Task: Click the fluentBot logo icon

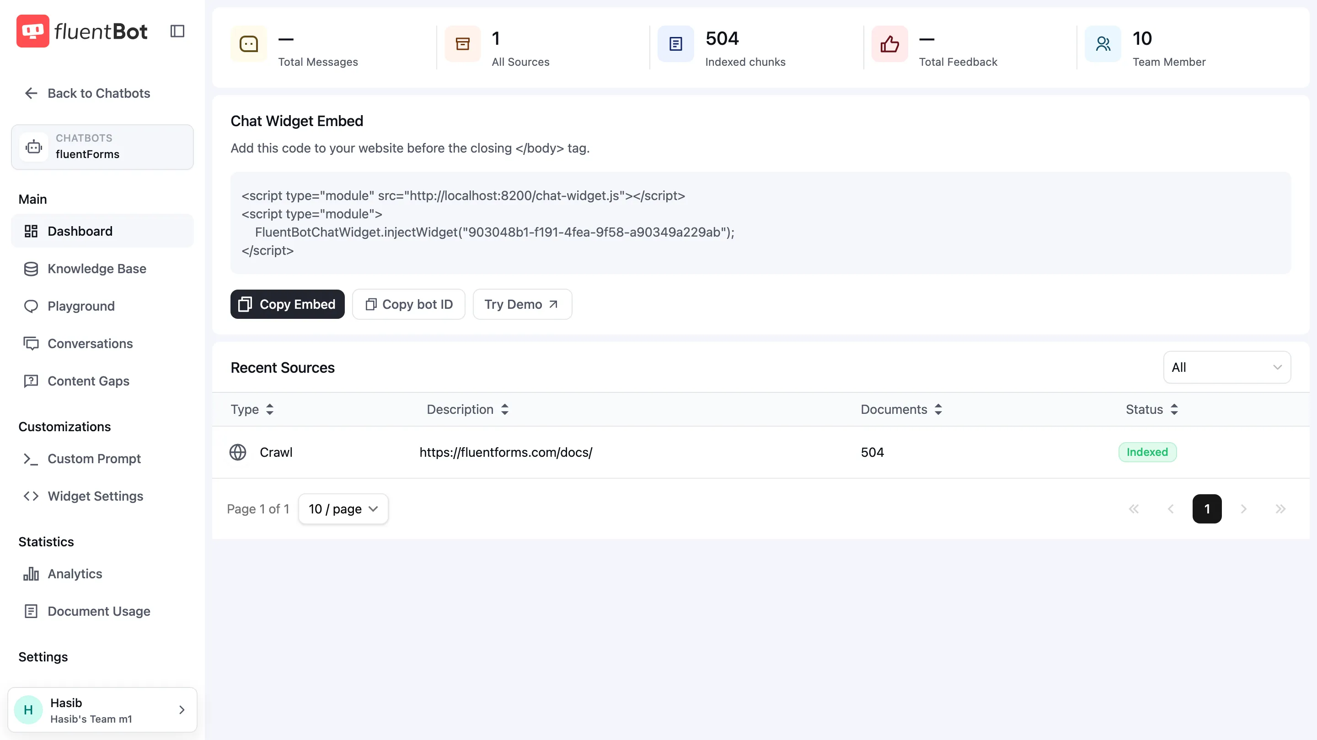Action: click(x=33, y=31)
